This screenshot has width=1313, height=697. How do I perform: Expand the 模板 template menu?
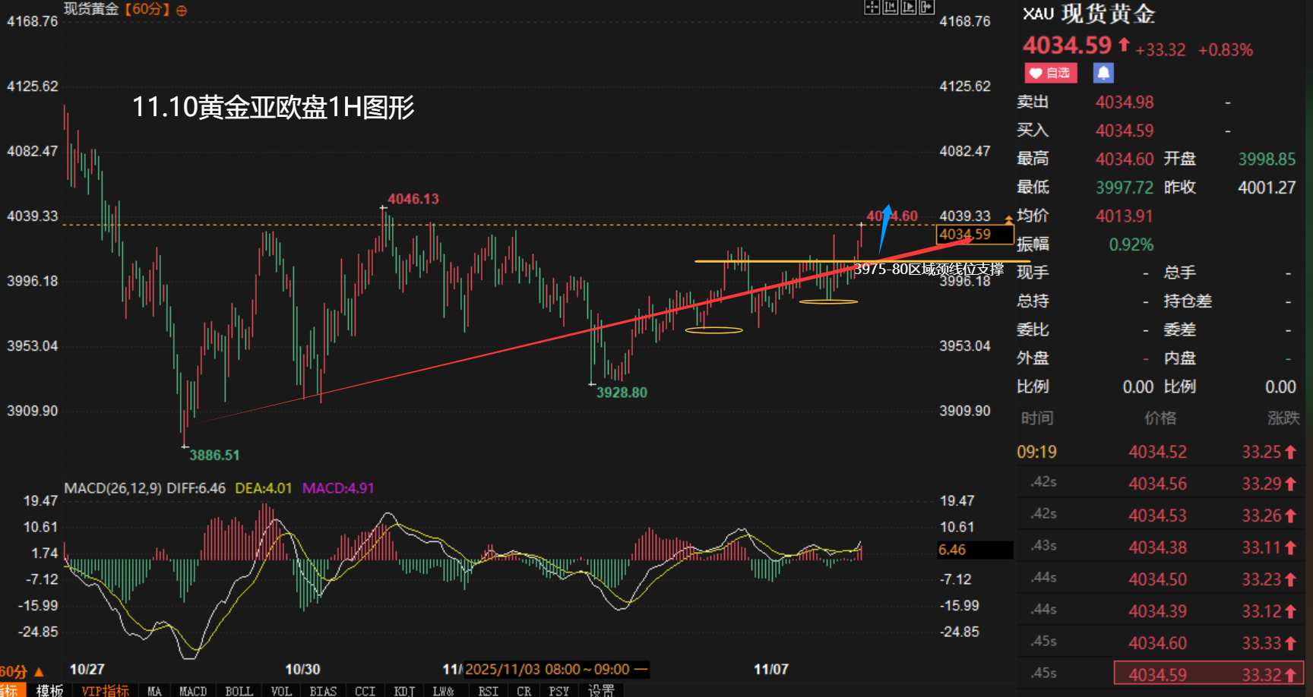[49, 690]
